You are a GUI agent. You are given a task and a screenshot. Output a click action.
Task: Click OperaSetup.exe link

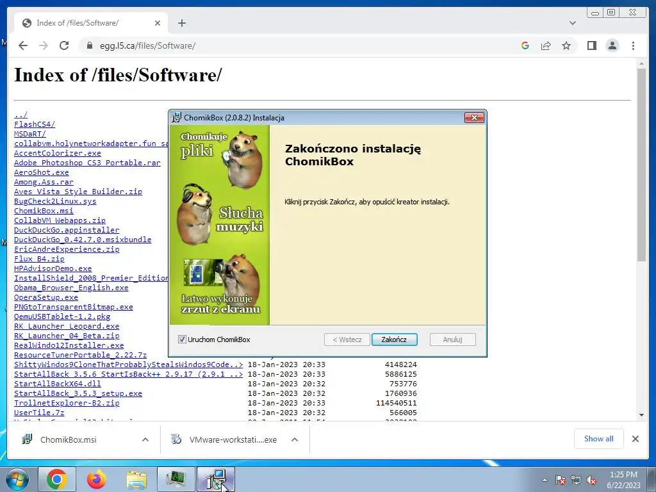coord(46,297)
